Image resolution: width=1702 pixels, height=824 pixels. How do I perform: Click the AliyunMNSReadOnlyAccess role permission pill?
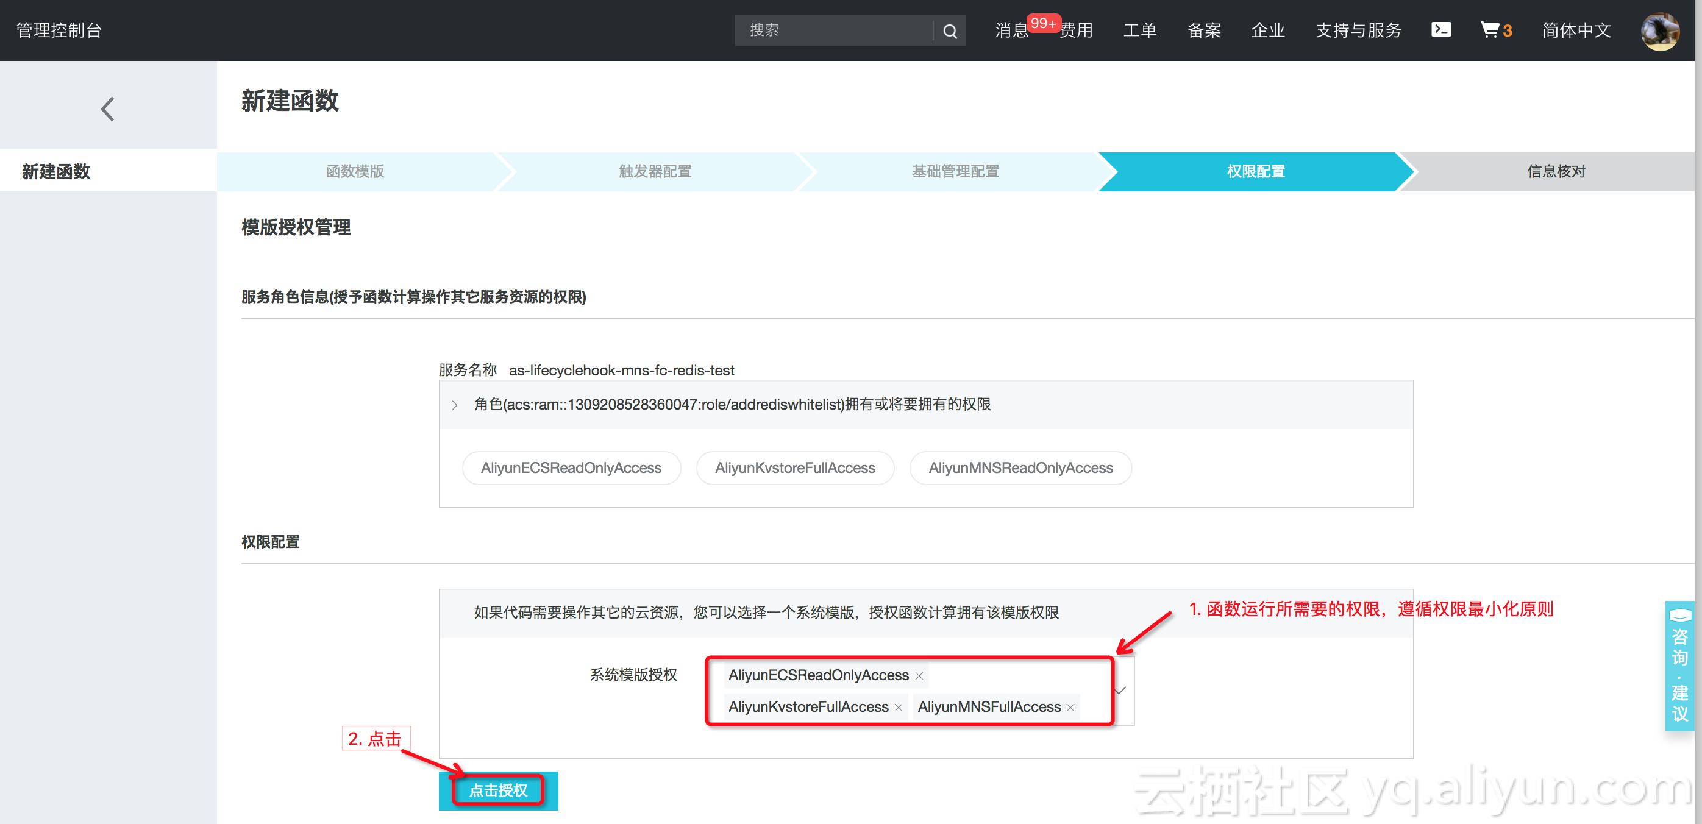coord(1021,469)
